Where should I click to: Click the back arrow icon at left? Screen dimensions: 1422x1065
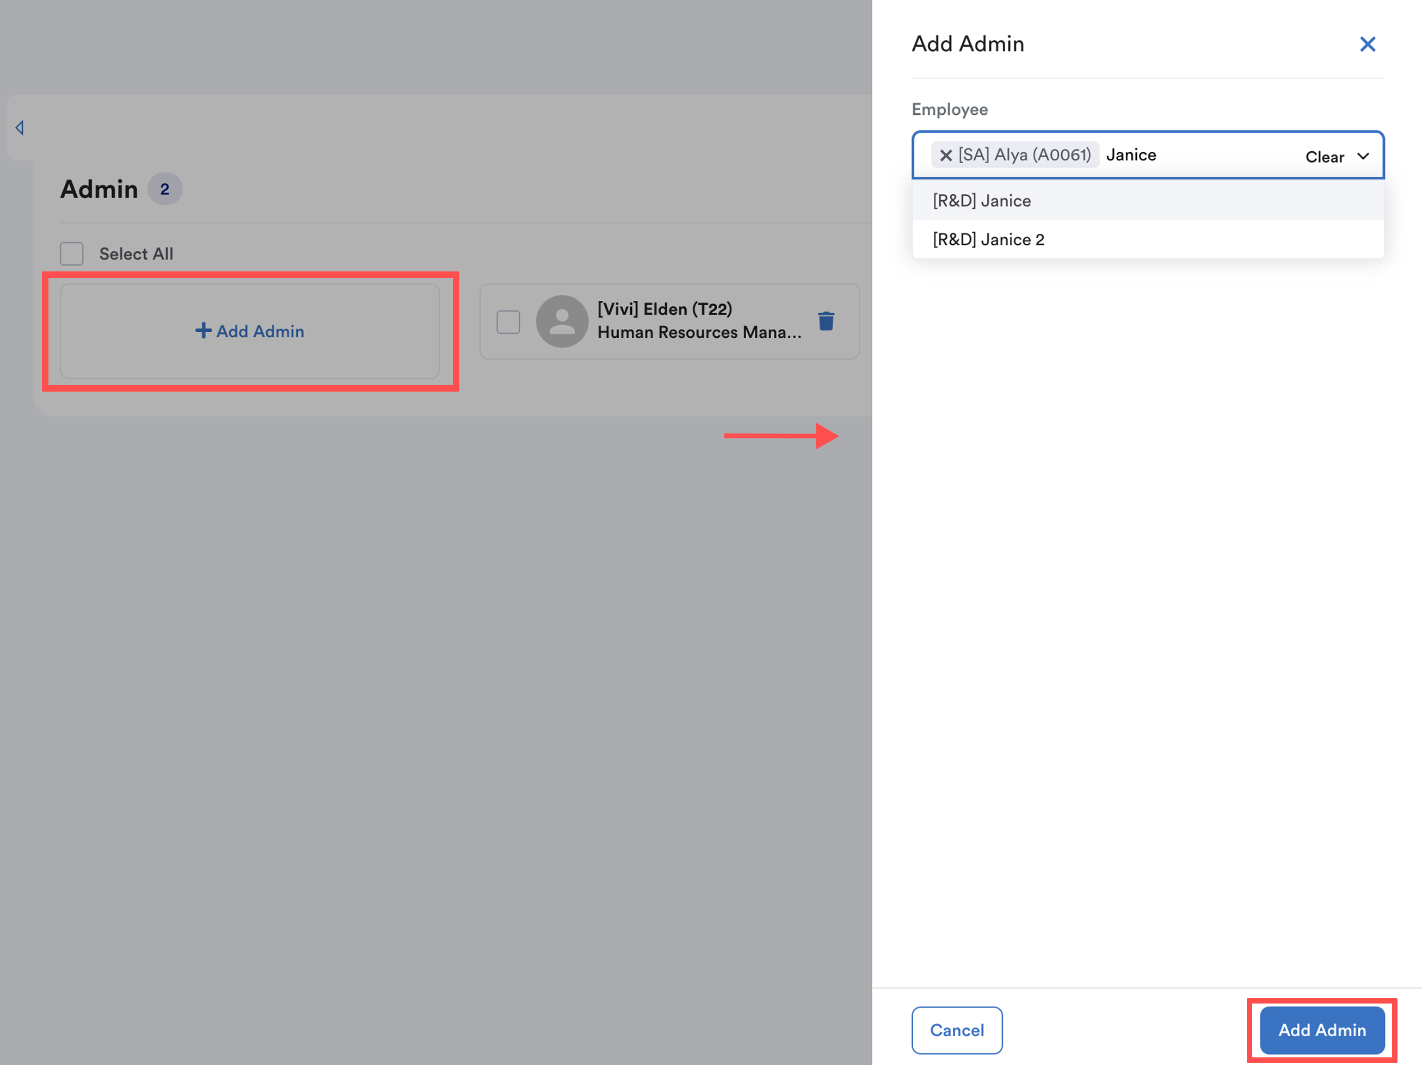[20, 128]
